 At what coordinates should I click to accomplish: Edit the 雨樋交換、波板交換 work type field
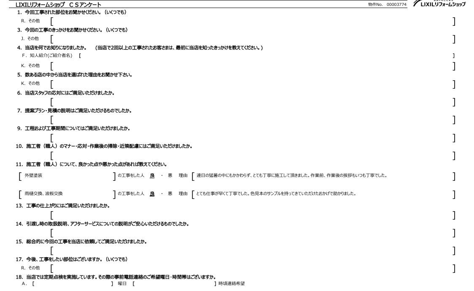point(67,194)
